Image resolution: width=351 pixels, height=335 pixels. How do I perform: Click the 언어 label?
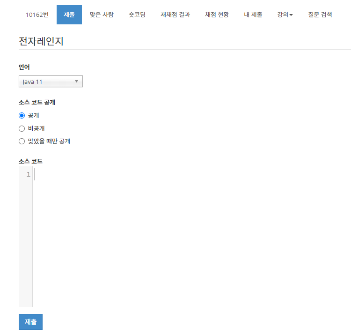(24, 67)
